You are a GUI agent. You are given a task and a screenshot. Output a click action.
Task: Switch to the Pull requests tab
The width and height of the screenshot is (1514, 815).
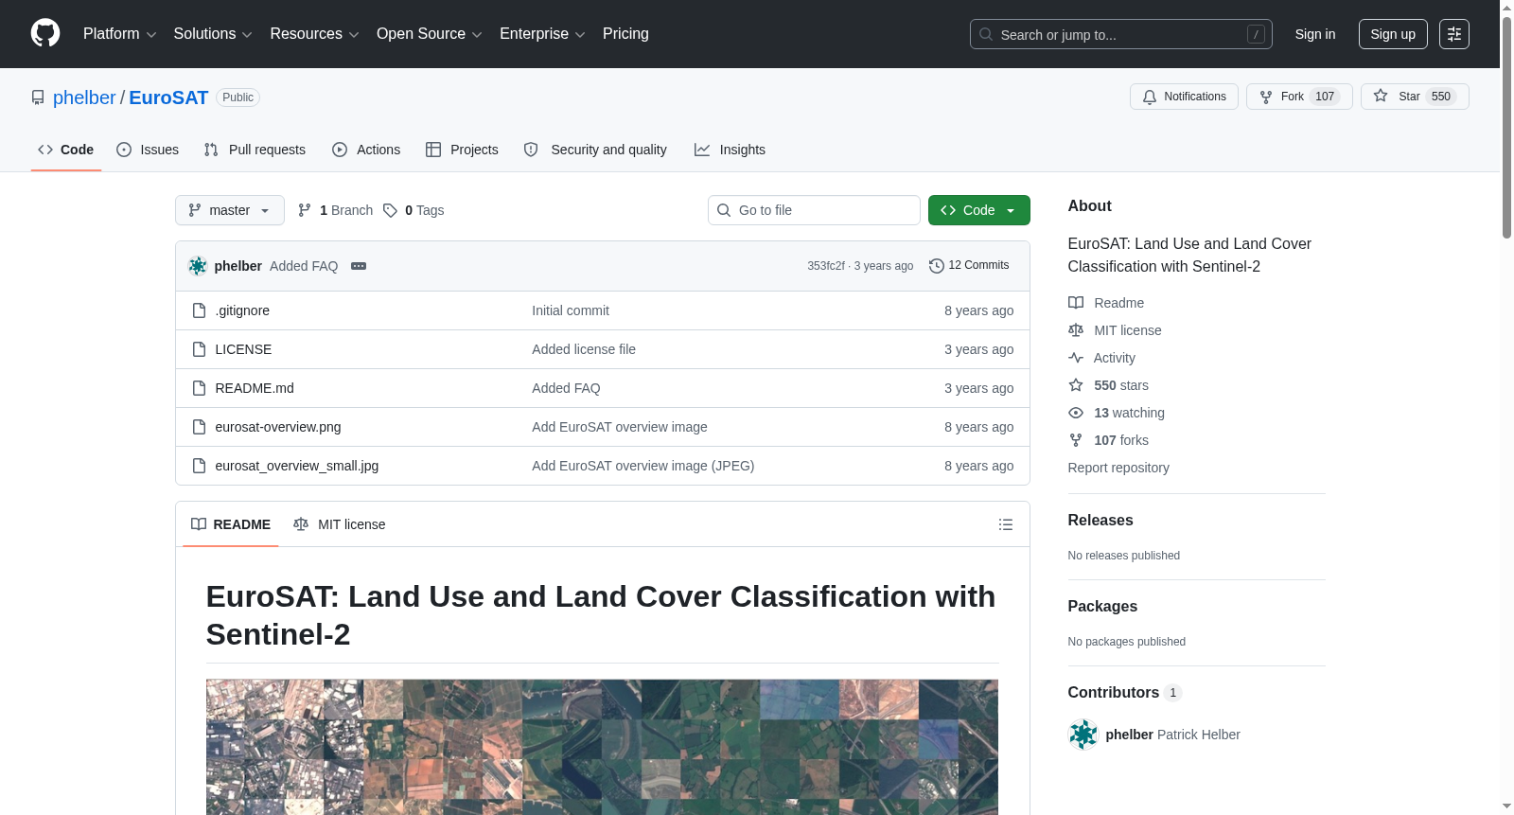(x=255, y=150)
